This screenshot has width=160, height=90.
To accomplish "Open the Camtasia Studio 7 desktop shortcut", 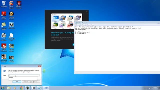I will 4,26.
